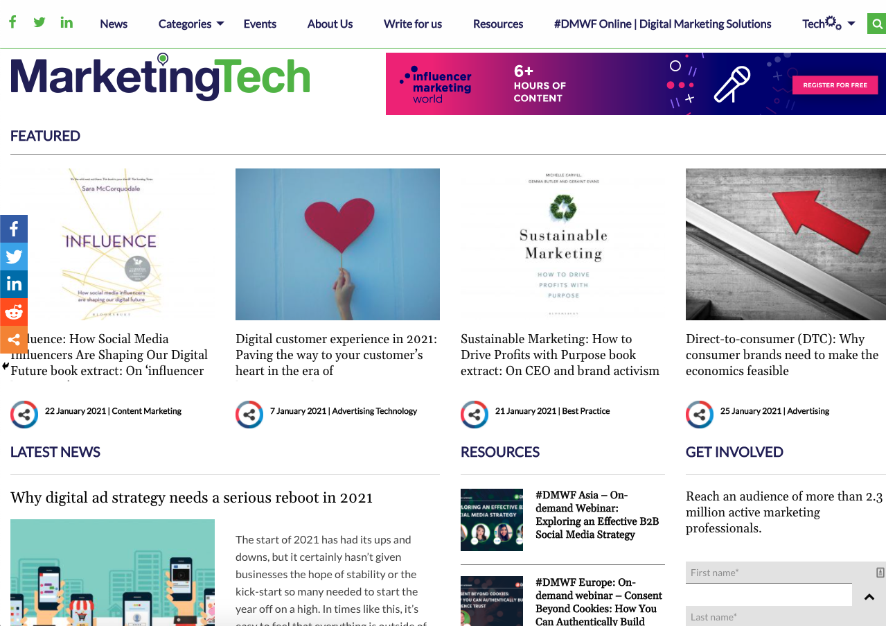886x626 pixels.
Task: Open Twitter profile from top header icon
Action: tap(39, 22)
